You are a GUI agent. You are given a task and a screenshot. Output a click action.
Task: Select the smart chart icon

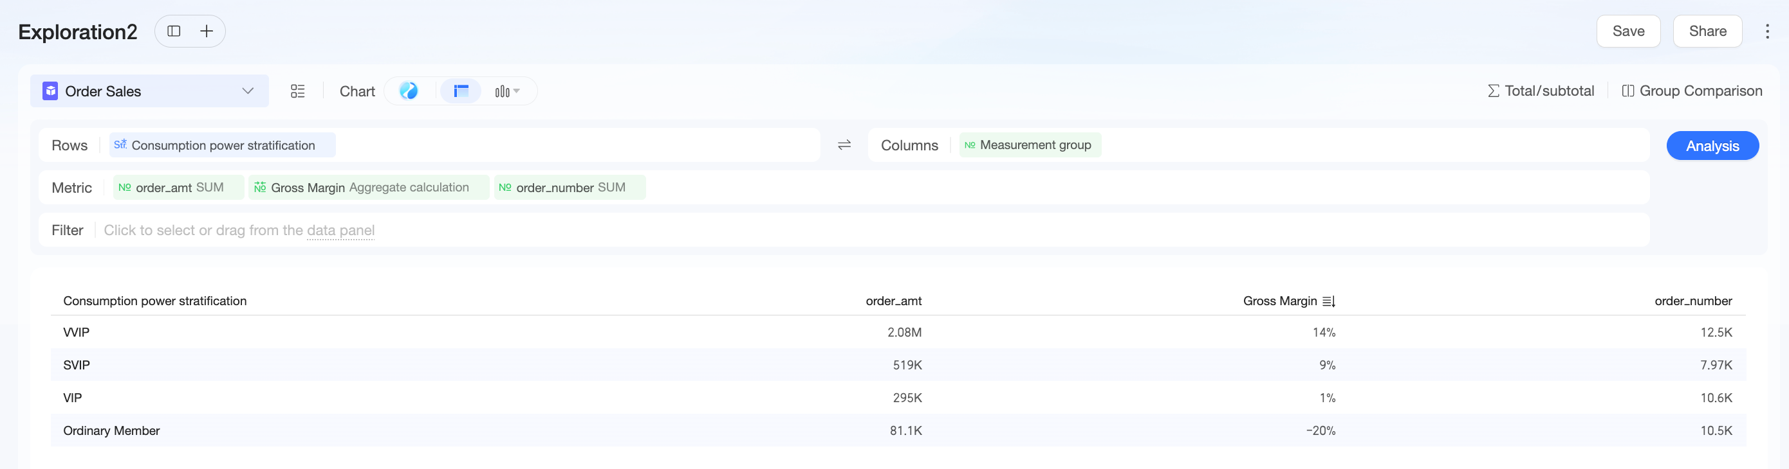tap(409, 91)
